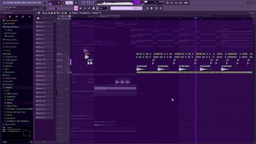Toggle pattern/song mode button
The height and width of the screenshot is (144, 256).
tap(50, 3)
